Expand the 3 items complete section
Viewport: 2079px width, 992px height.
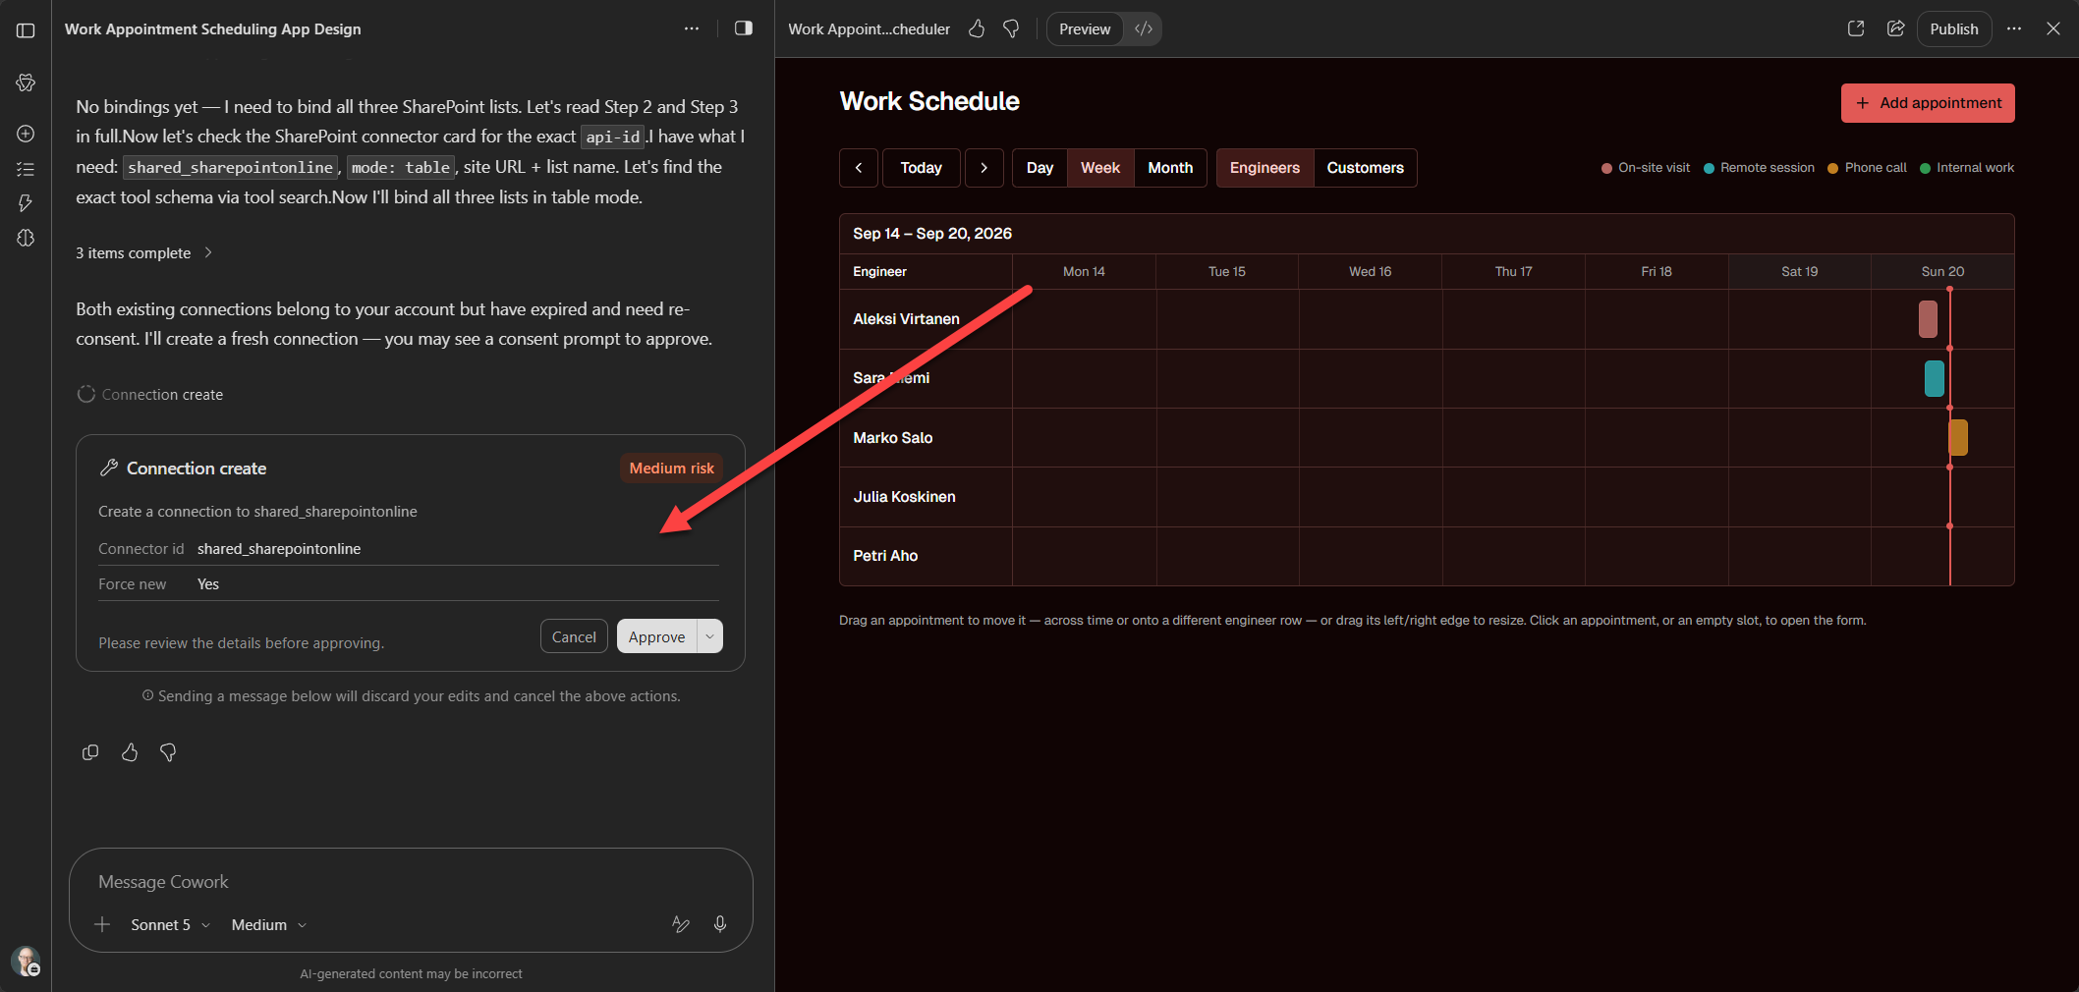[143, 252]
